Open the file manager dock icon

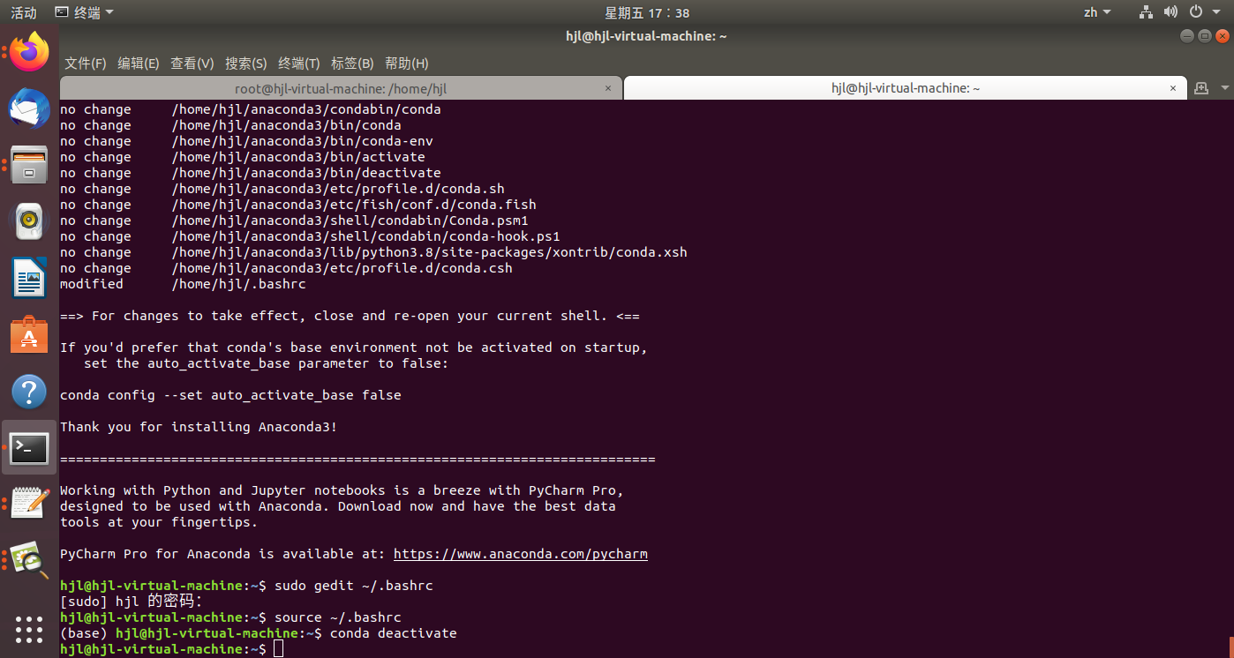click(x=29, y=164)
